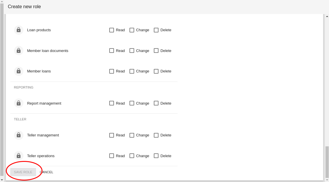This screenshot has height=182, width=329.
Task: Click the lock icon beside Teller operations
Action: coord(19,156)
